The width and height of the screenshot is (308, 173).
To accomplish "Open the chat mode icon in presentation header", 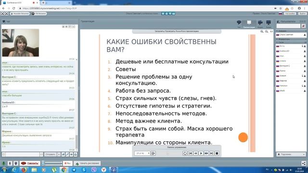I will coord(239,24).
